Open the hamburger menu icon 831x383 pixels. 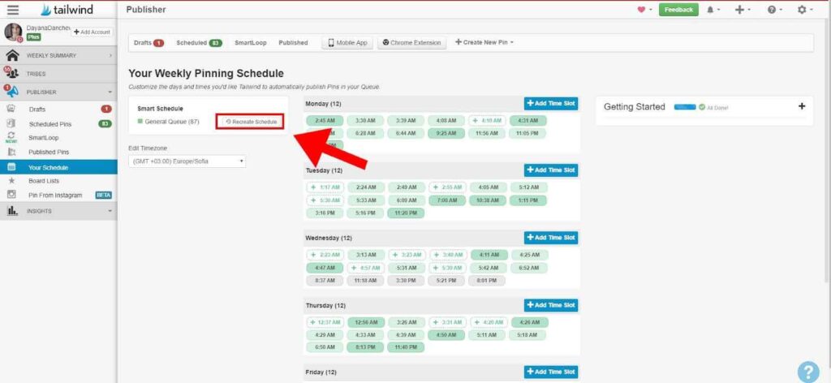(13, 10)
